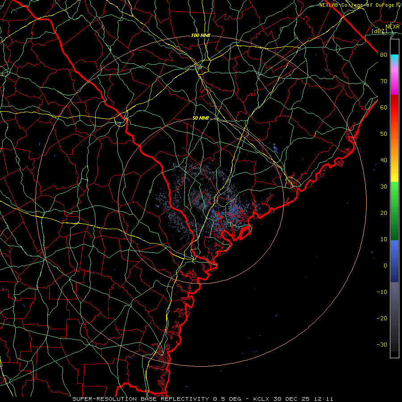Click the -10 value on the dBZ scale
Viewport: 402px width, 402px height.
382,292
